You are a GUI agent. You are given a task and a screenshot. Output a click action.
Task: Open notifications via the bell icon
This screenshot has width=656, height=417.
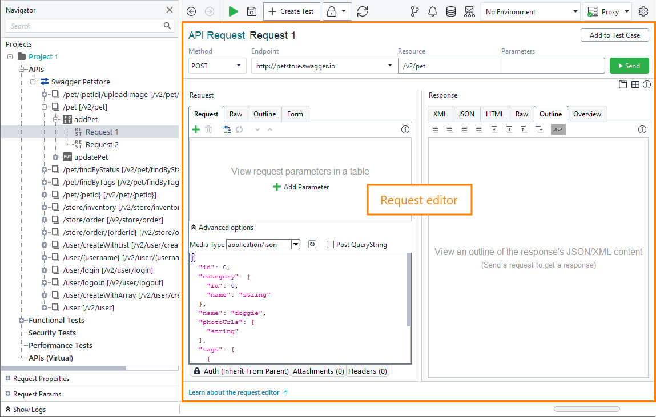[433, 11]
